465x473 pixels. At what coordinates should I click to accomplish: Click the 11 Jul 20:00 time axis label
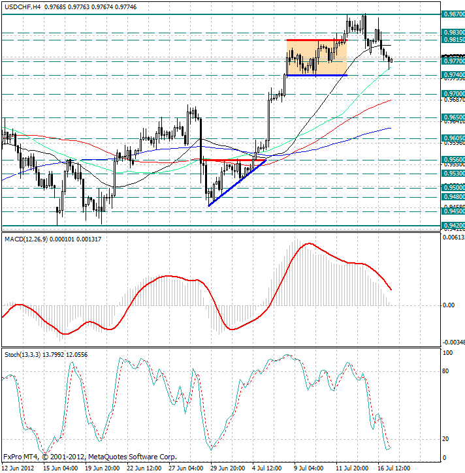[352, 468]
